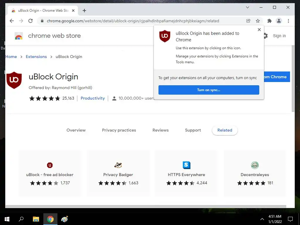Bookmark this page with the star icon

[258, 21]
